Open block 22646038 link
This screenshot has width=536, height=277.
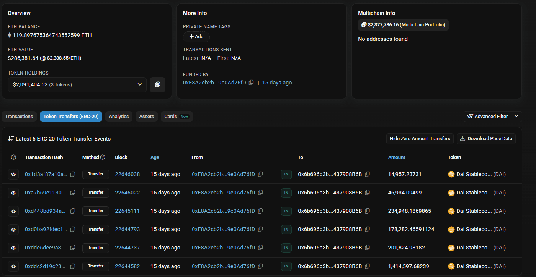[127, 174]
